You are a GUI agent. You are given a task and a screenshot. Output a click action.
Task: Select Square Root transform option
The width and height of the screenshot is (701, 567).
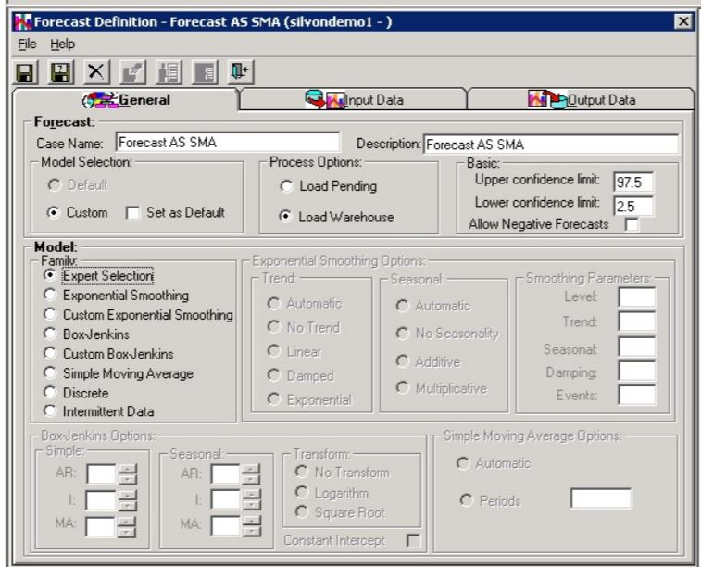click(x=302, y=511)
